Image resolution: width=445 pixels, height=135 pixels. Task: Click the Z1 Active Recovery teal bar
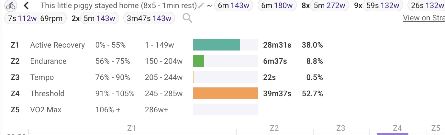click(x=217, y=45)
